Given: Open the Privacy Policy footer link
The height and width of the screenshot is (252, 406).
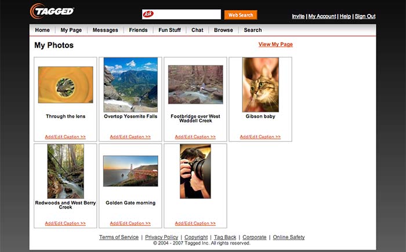Looking at the screenshot, I should 162,237.
